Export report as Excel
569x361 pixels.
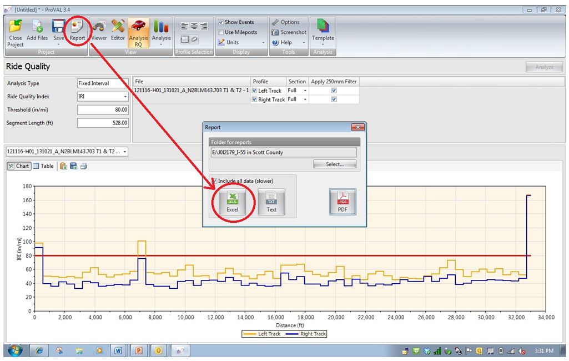point(232,202)
